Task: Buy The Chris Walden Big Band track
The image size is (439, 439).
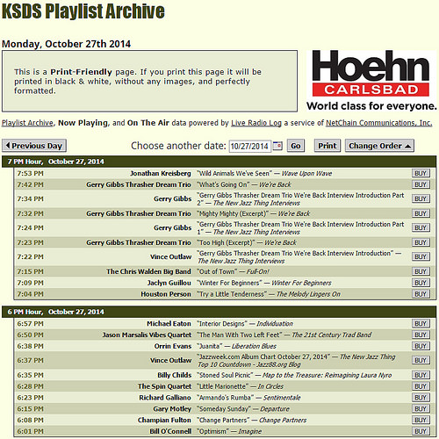Action: [x=421, y=271]
